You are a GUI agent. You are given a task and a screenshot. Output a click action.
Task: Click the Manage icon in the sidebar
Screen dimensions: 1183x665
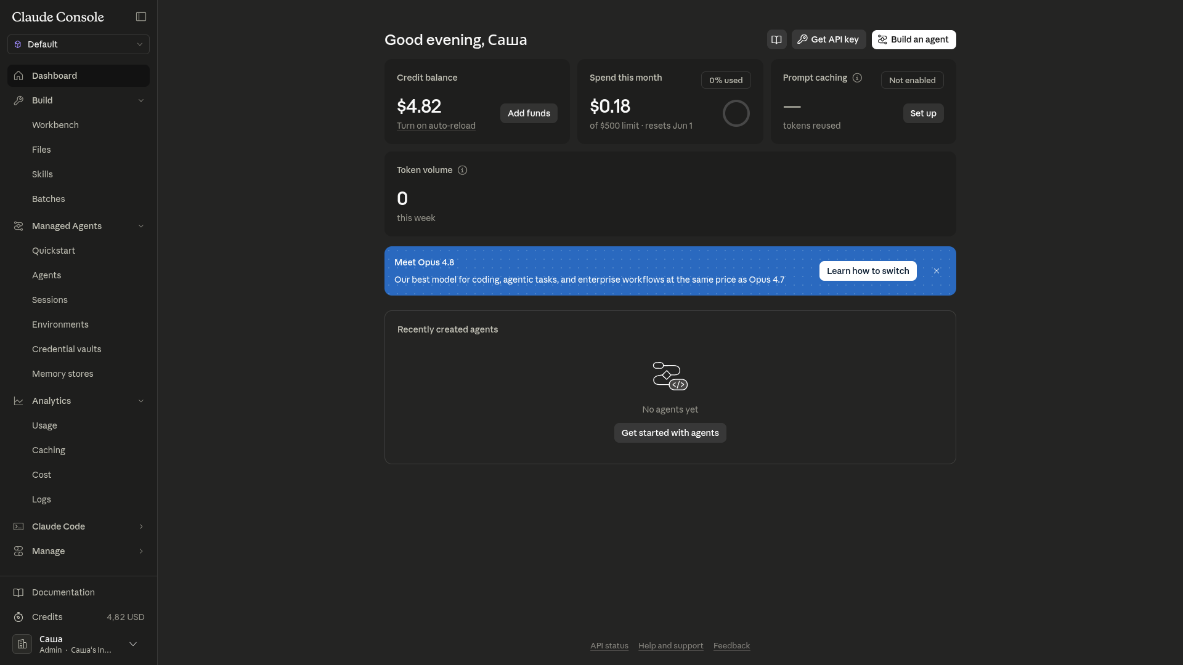click(18, 551)
